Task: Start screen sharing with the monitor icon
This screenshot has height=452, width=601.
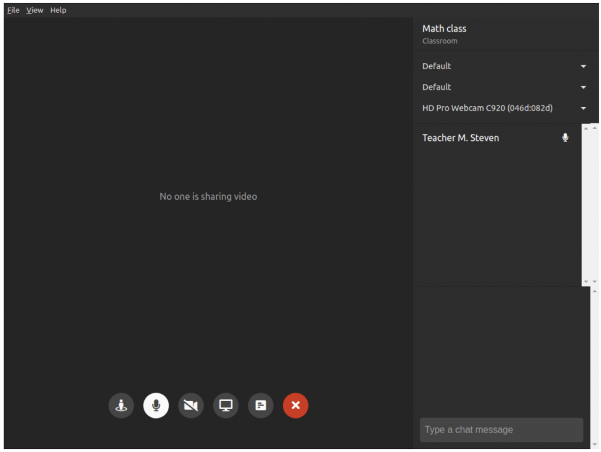Action: pyautogui.click(x=226, y=406)
